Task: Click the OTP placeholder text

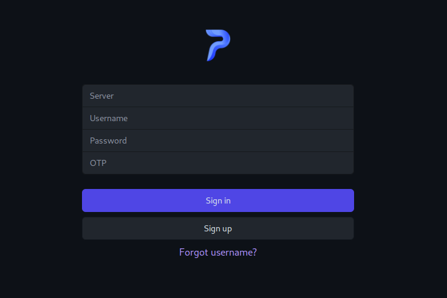Action: (98, 163)
